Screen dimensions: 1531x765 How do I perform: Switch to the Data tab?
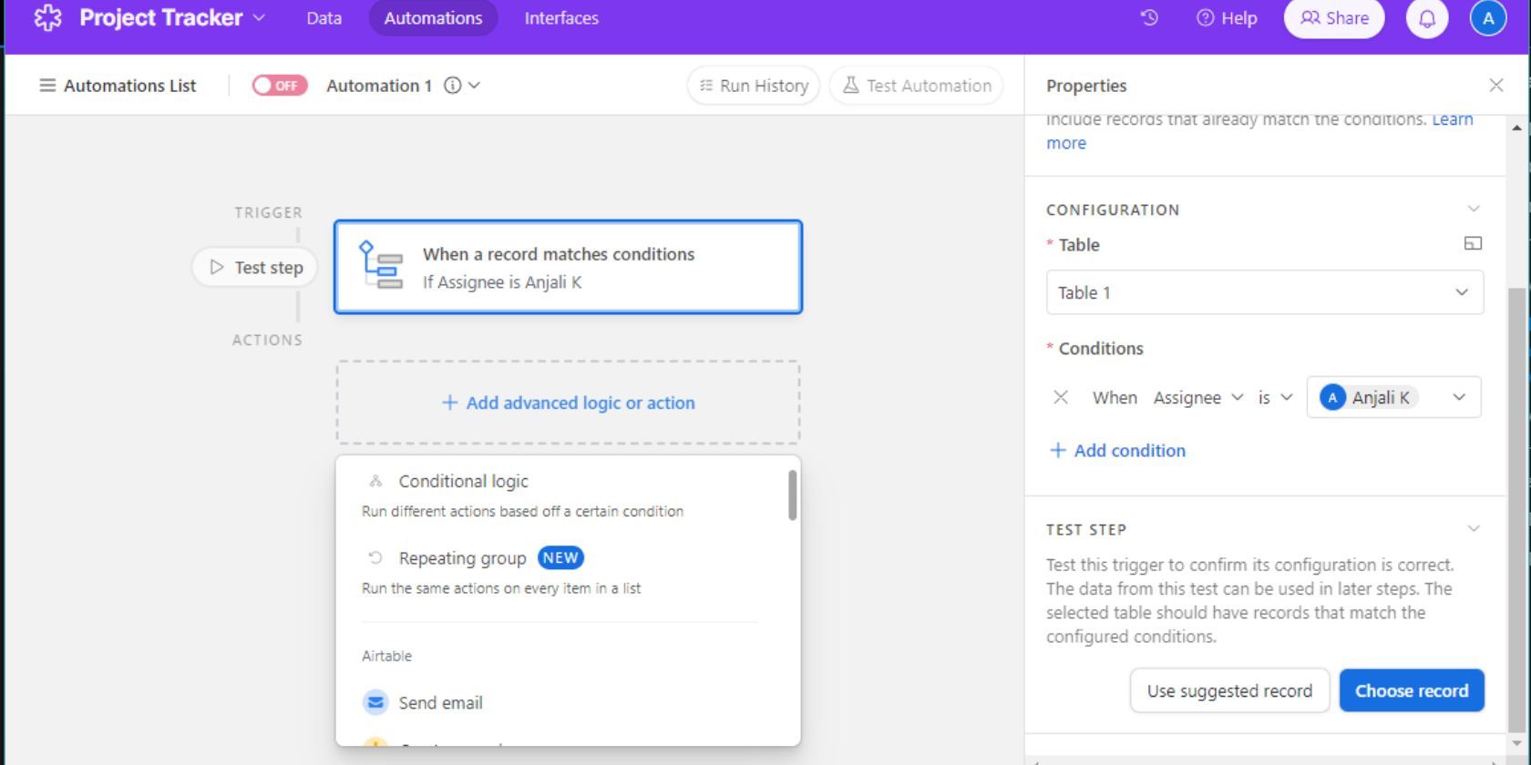click(324, 17)
